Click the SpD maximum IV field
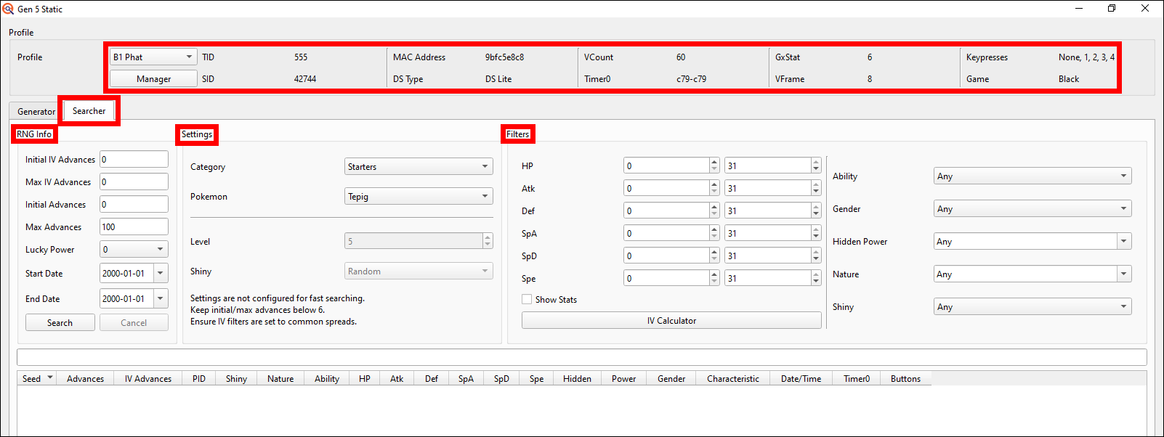1164x437 pixels. [x=767, y=256]
